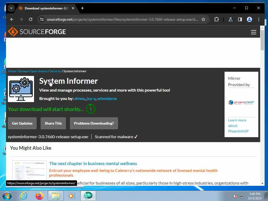Show hidden system tray icons

click(x=229, y=196)
